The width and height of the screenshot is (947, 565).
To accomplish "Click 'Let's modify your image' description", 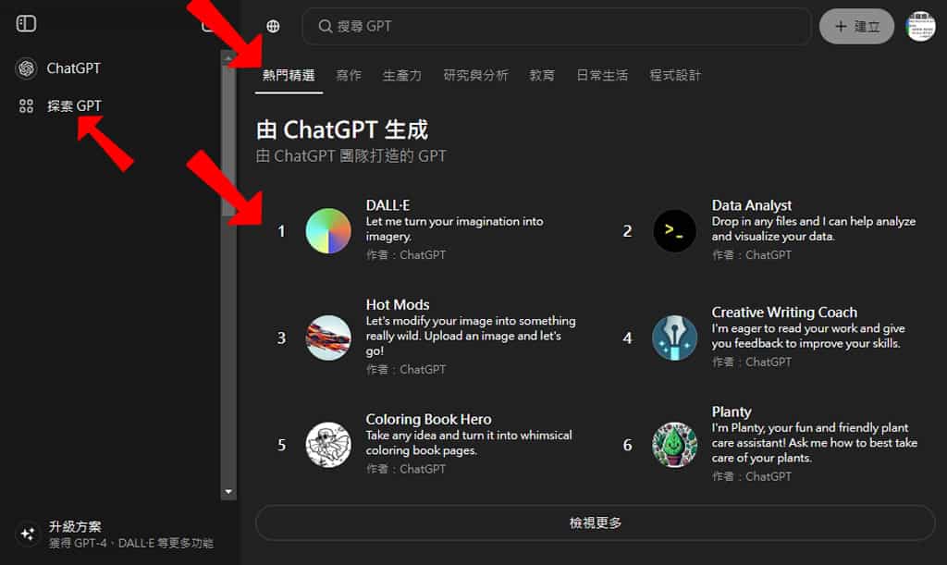I will pyautogui.click(x=471, y=337).
